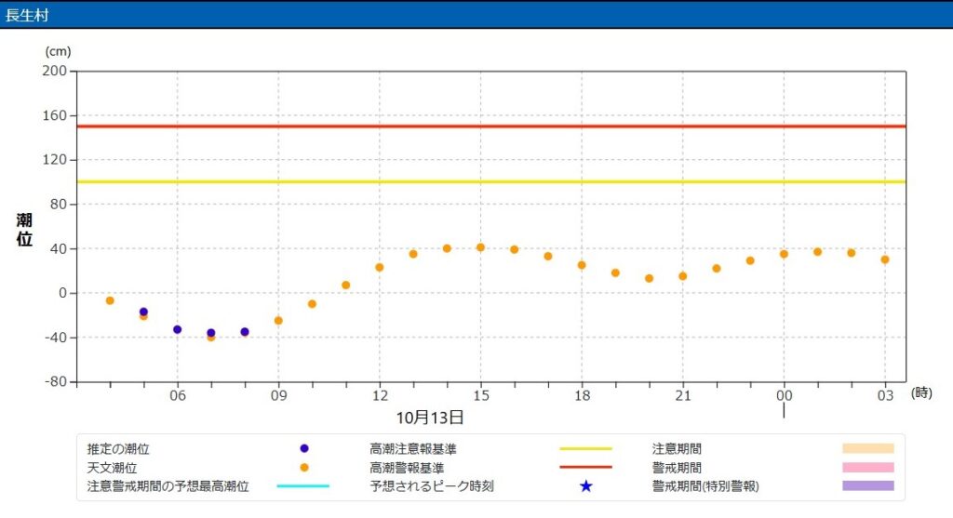Image resolution: width=953 pixels, height=518 pixels.
Task: Click the 10月13日 date label
Action: click(x=430, y=418)
